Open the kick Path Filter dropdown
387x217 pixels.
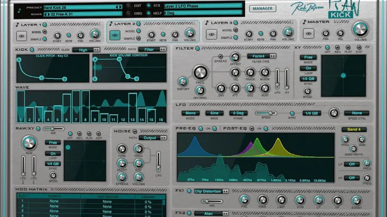[152, 49]
